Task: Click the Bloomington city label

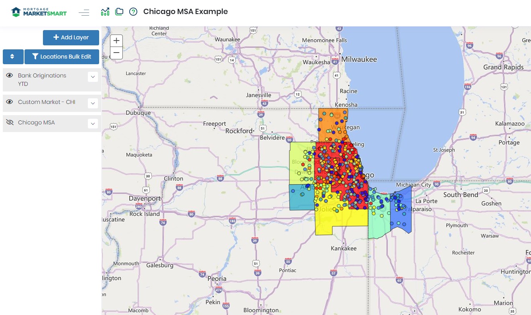Action: pyautogui.click(x=261, y=310)
